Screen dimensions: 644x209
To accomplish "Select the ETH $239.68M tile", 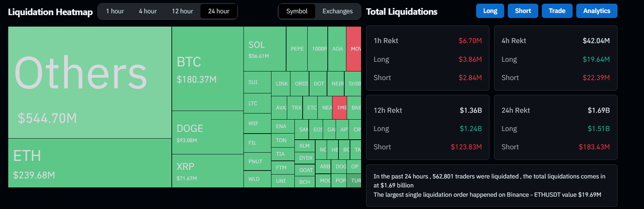I will [x=90, y=163].
